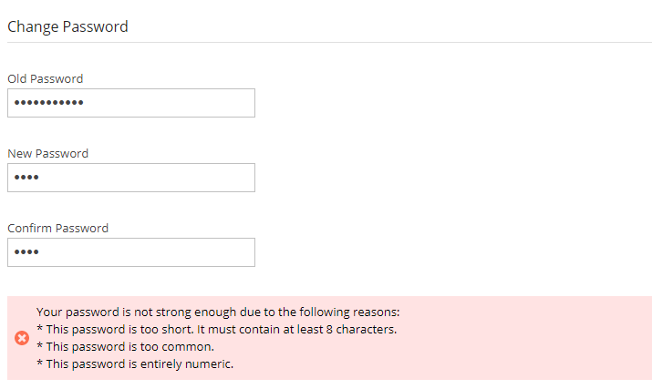Screen dimensions: 652x389
Task: Click the "password is too common" error line
Action: tap(125, 346)
